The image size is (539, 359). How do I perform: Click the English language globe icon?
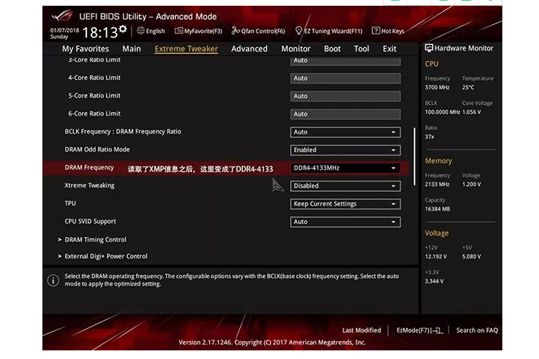(140, 31)
